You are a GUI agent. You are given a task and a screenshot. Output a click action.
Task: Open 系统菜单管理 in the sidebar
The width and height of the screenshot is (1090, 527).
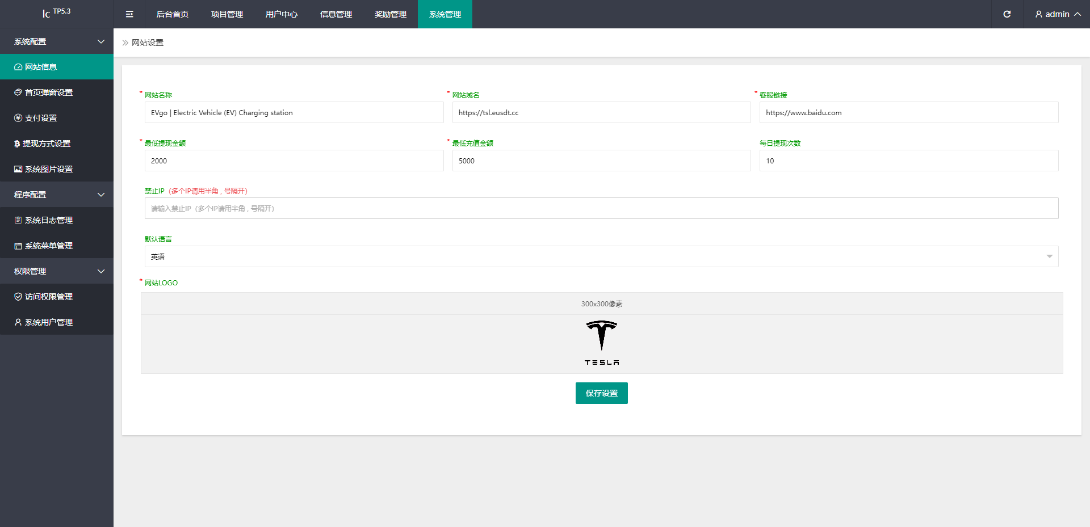(x=57, y=246)
